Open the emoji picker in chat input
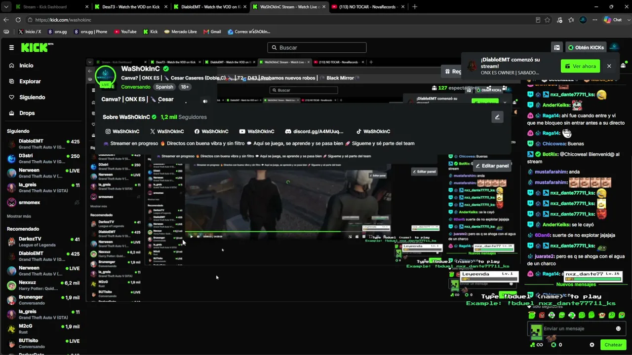The height and width of the screenshot is (355, 632). (618, 329)
